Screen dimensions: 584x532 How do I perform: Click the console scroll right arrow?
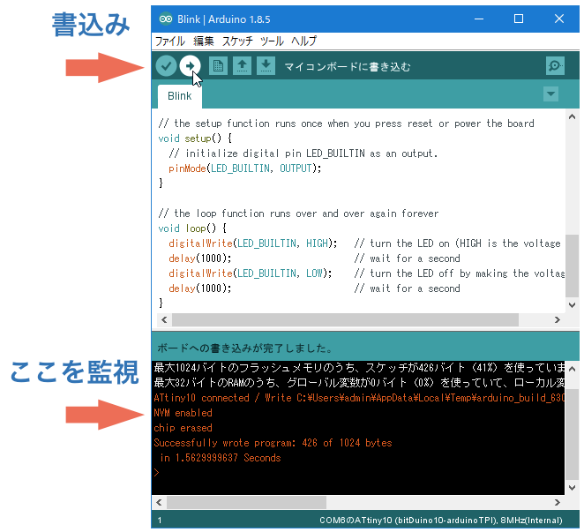click(558, 502)
